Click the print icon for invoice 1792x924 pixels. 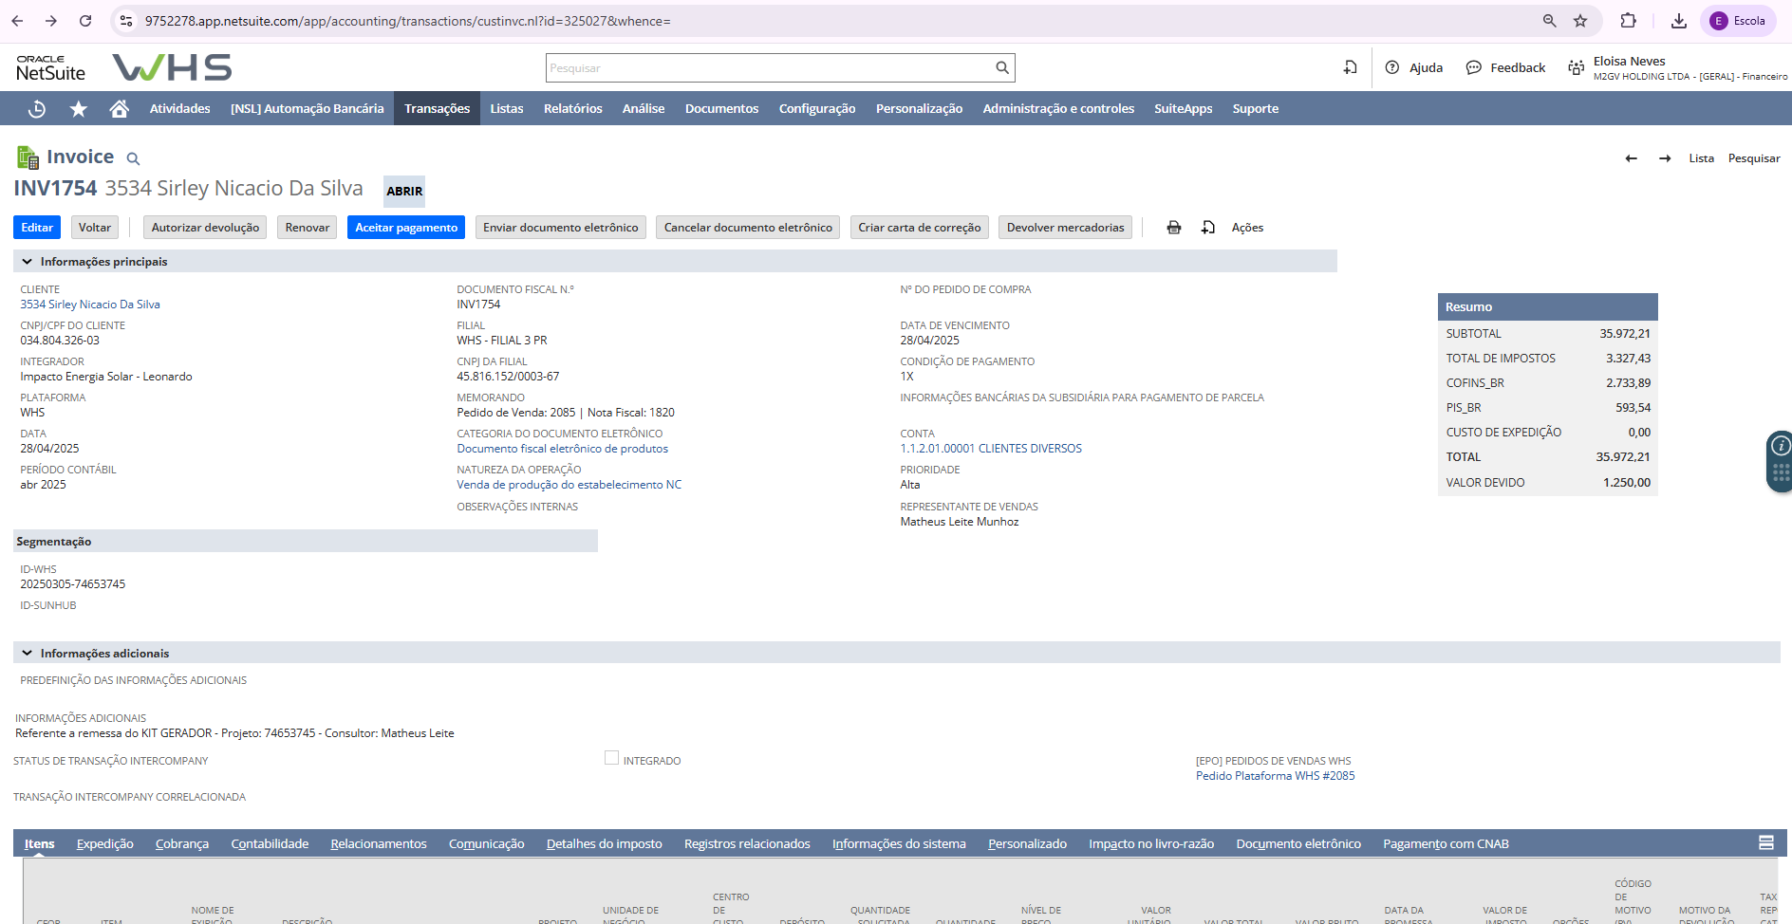coord(1174,228)
